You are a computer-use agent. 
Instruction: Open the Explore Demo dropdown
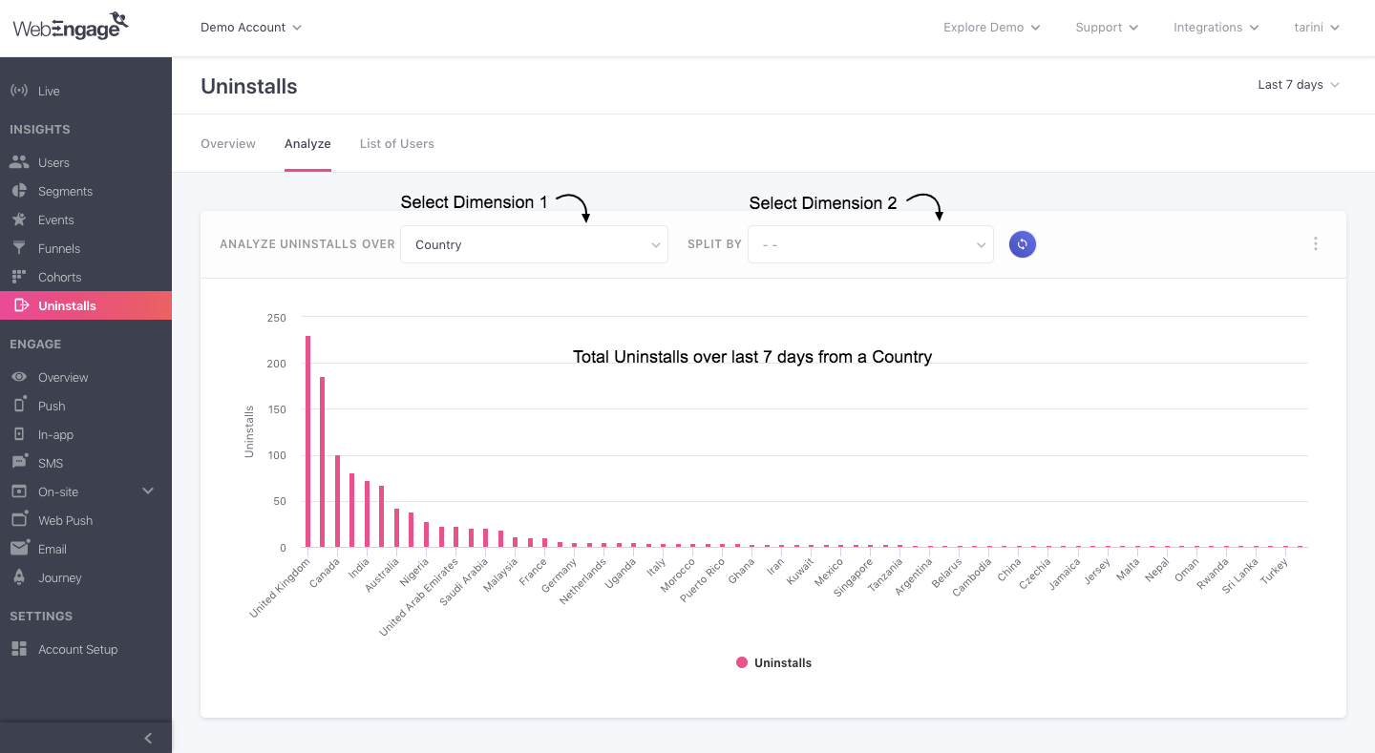coord(992,28)
